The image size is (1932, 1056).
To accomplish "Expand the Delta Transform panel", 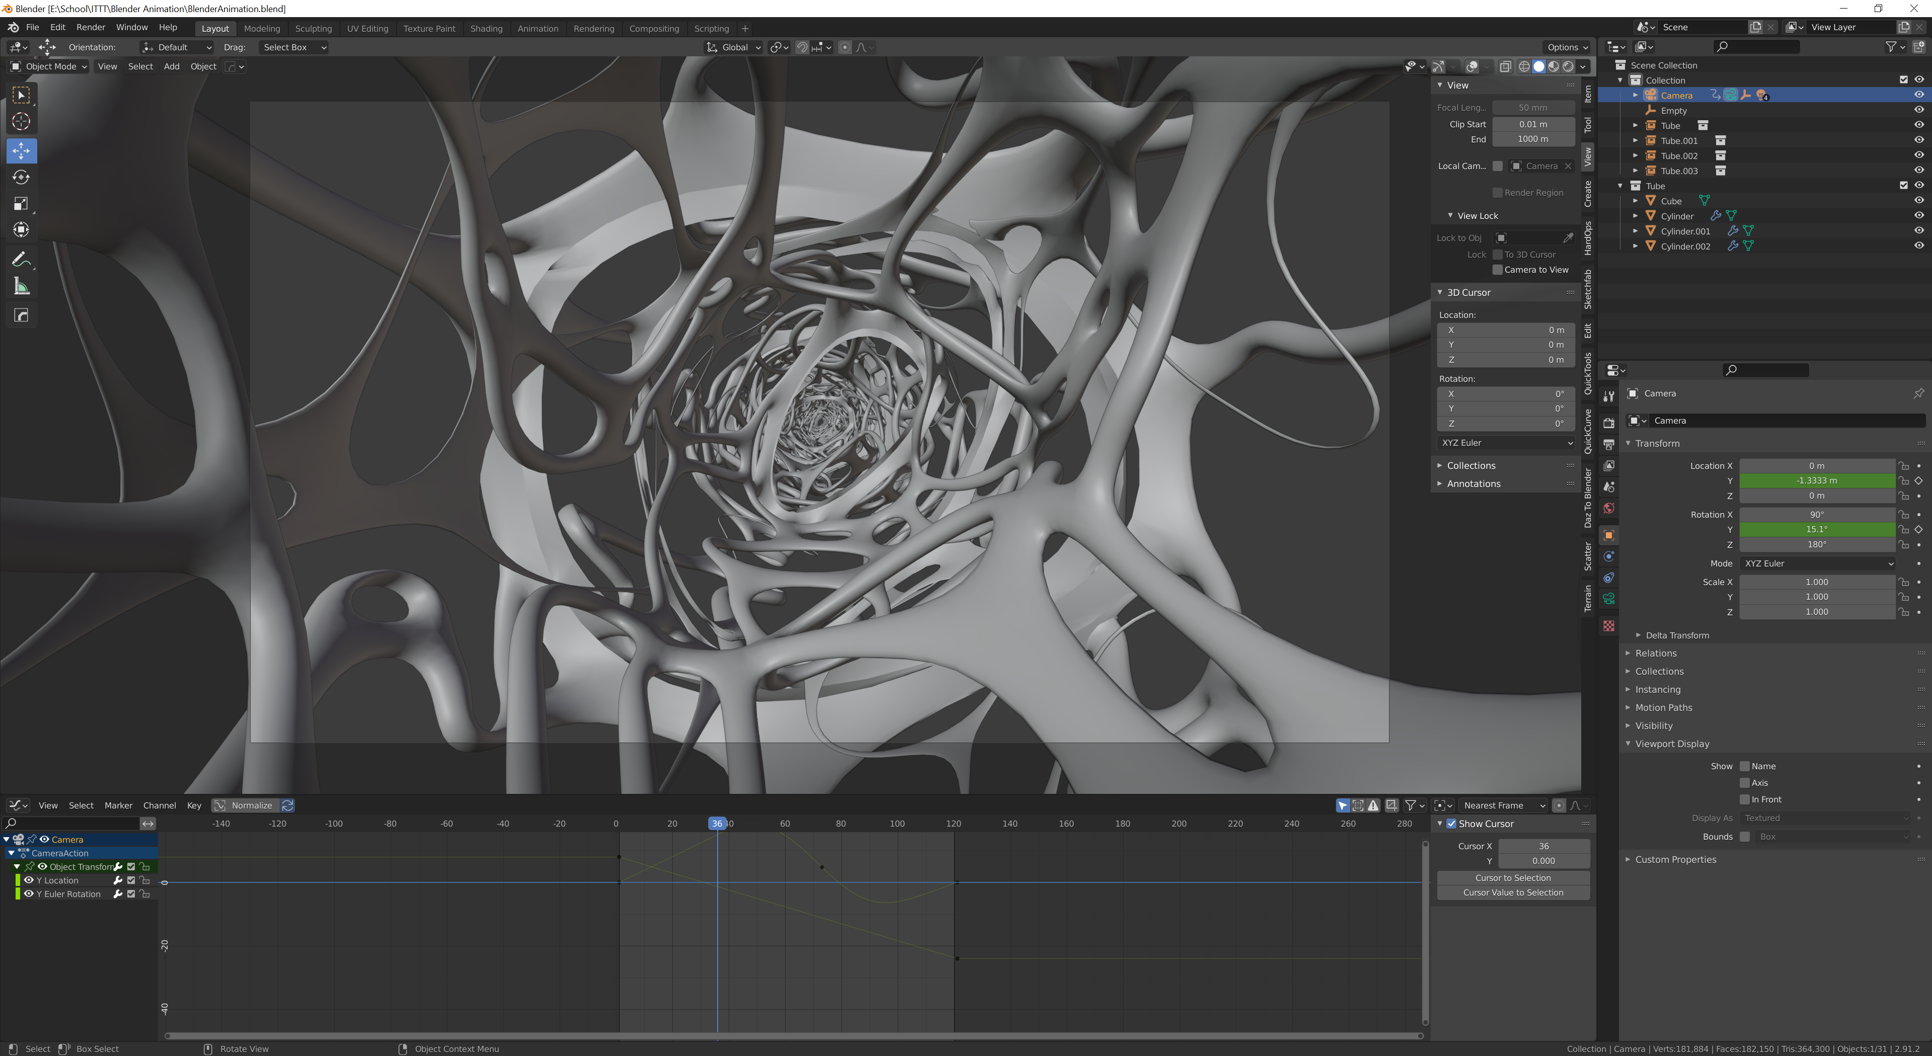I will tap(1677, 634).
